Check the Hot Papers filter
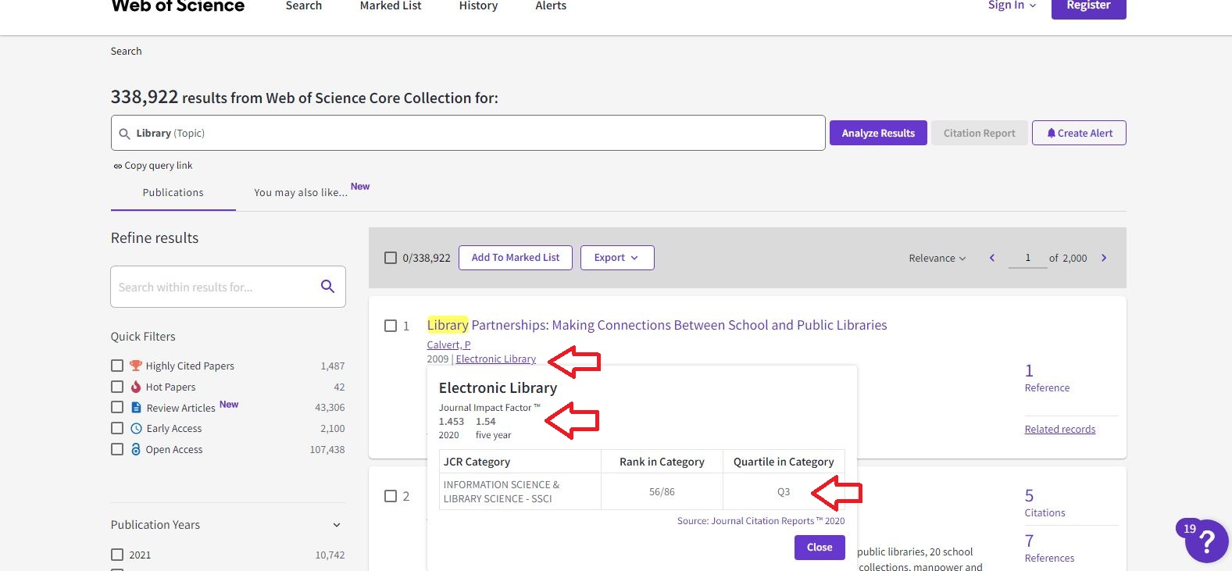The height and width of the screenshot is (571, 1232). point(117,387)
